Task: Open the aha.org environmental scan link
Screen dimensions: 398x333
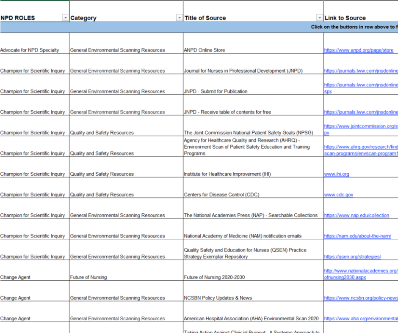Action: pos(361,319)
